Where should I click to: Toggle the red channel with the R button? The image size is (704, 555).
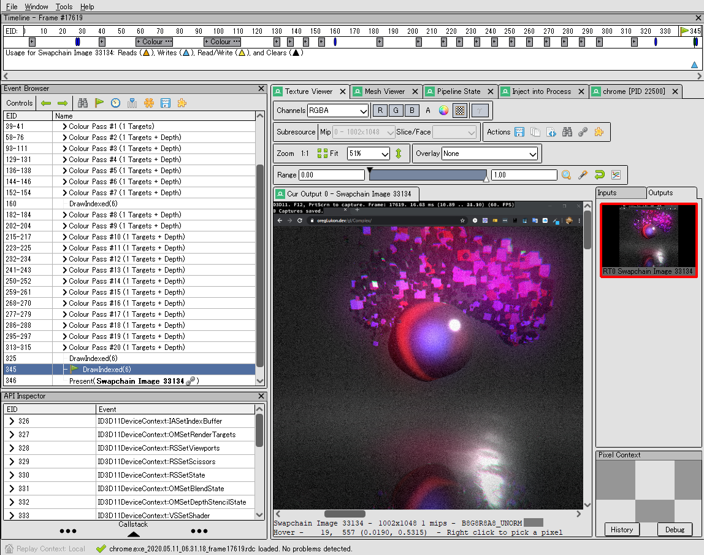pos(379,110)
